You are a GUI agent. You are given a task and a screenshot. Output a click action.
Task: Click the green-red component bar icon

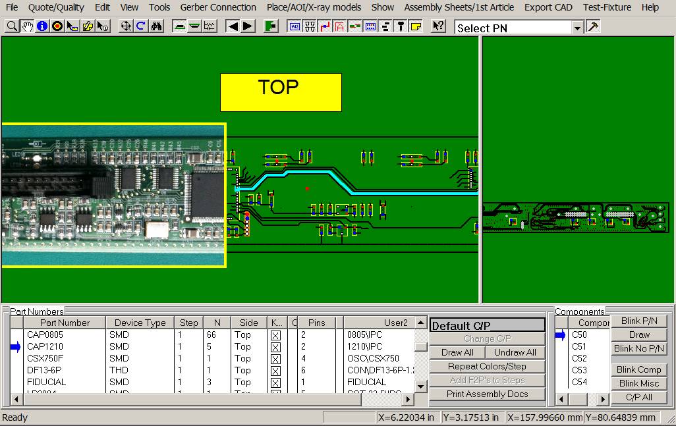tap(355, 27)
